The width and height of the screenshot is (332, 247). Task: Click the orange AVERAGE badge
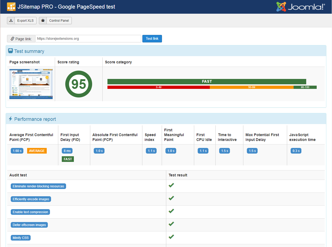tap(37, 151)
